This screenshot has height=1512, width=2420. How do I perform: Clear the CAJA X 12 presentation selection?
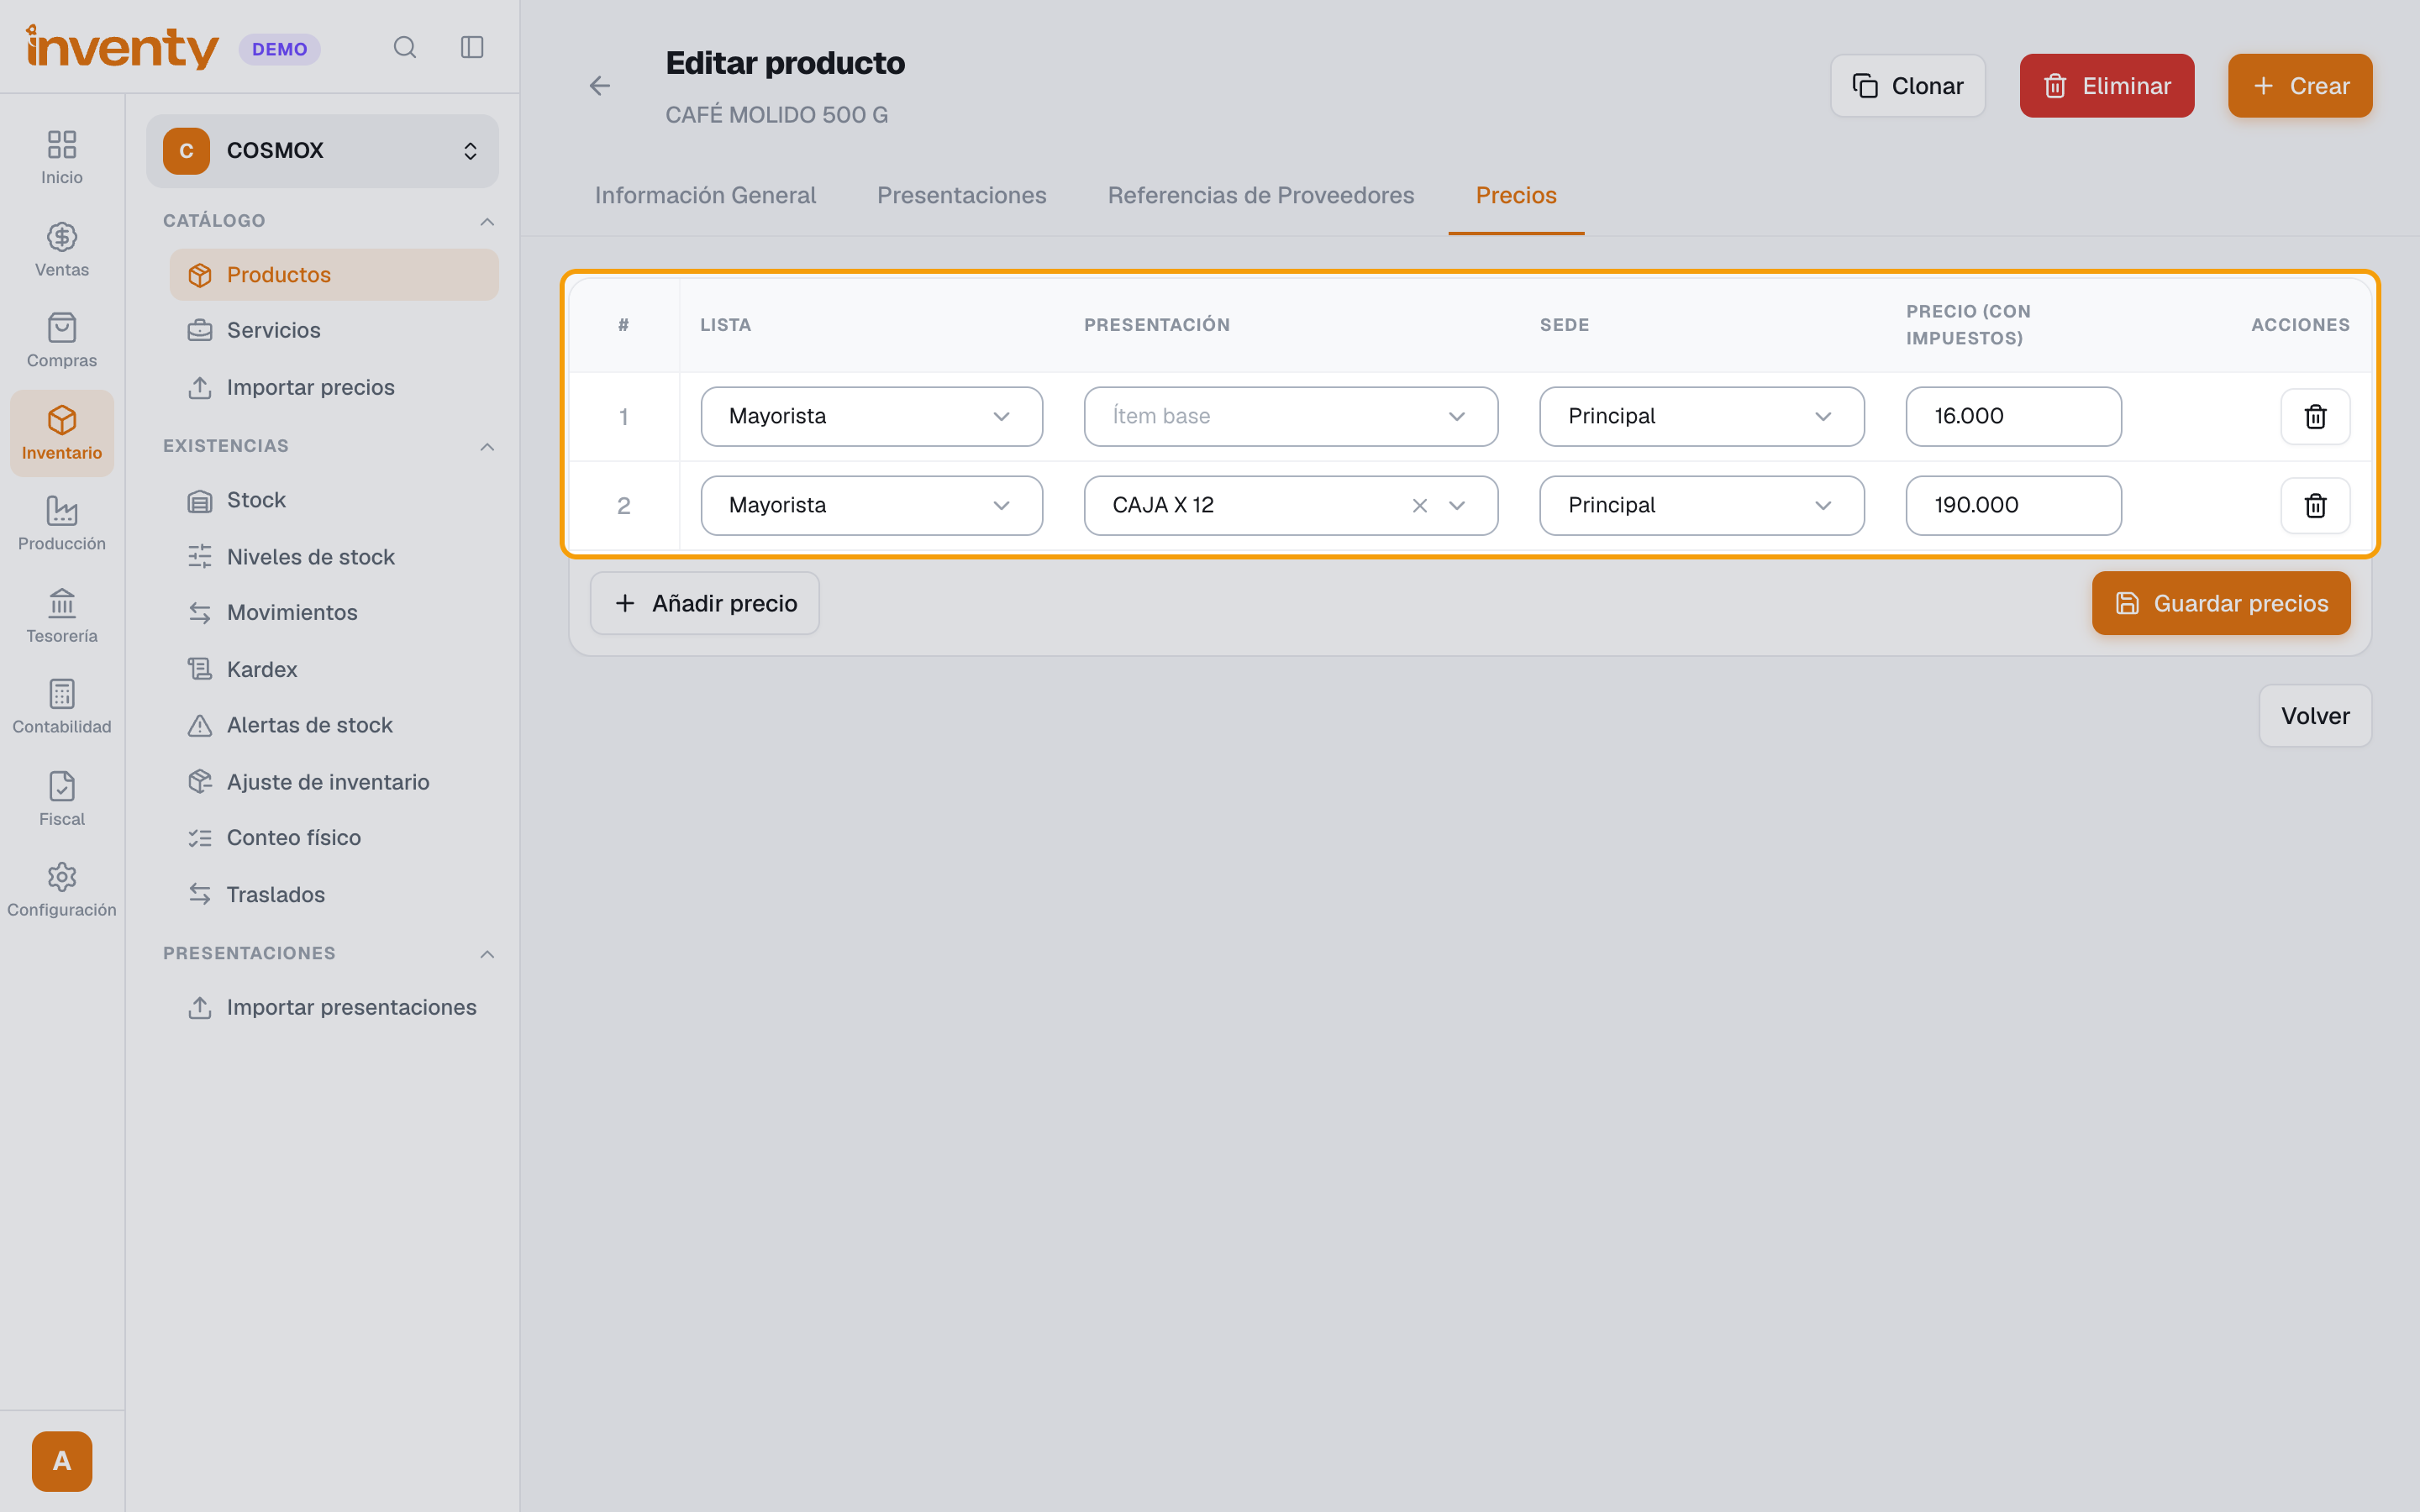(x=1419, y=506)
